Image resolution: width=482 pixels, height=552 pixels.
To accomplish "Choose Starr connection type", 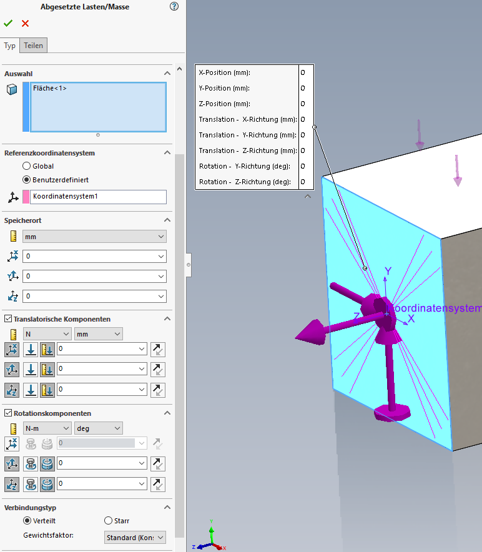I will point(109,521).
